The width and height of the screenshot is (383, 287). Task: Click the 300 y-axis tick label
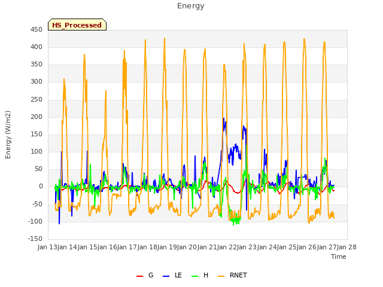click(37, 82)
